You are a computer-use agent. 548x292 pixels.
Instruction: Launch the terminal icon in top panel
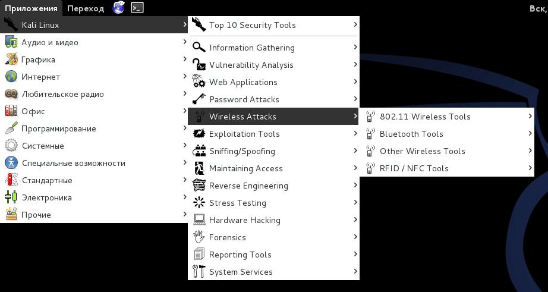pyautogui.click(x=137, y=8)
